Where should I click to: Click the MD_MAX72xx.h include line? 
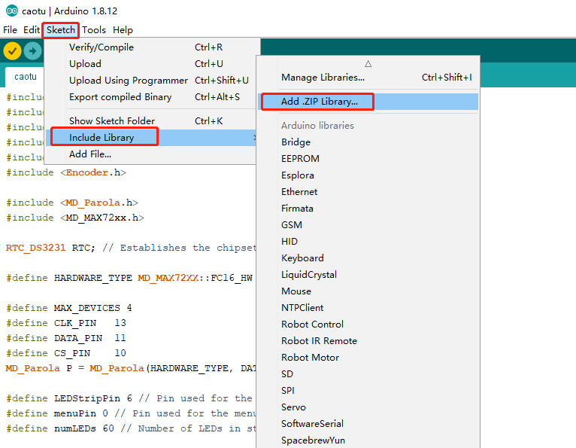[75, 218]
